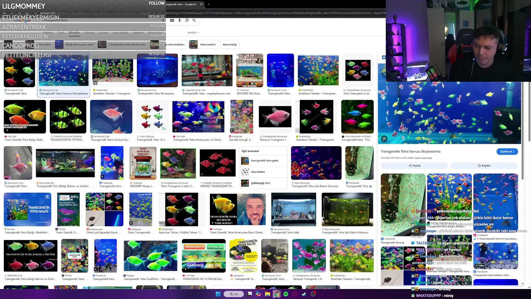Open the large preview image in side panel
This screenshot has width=531, height=299.
coord(449,113)
